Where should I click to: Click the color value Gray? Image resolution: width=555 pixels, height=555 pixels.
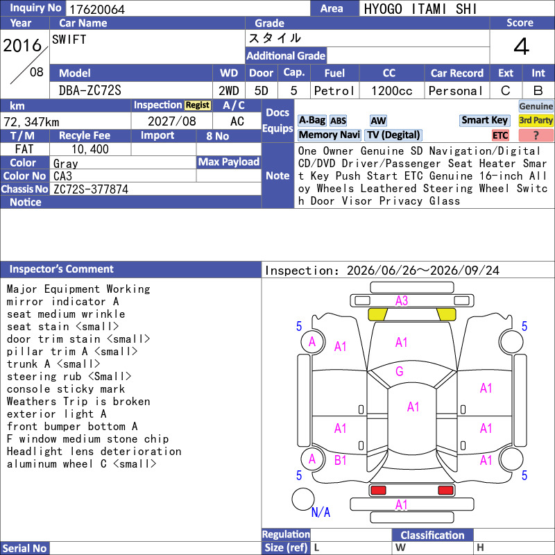tap(65, 163)
